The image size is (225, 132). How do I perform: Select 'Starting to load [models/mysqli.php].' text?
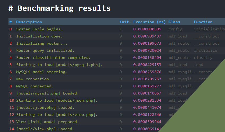pos(59,65)
